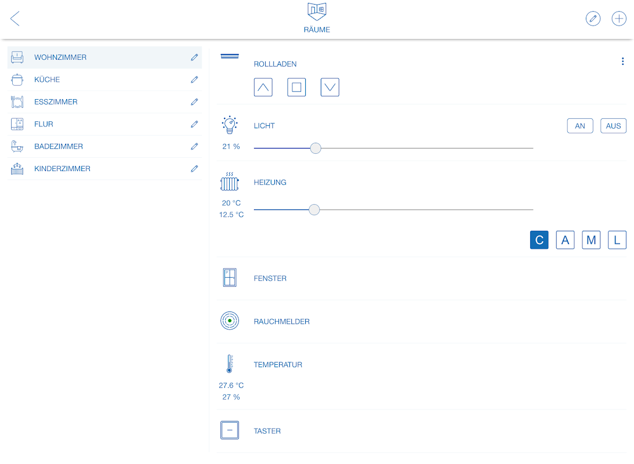Open the Rauchmelder device entry
This screenshot has height=464, width=634.
coord(421,322)
